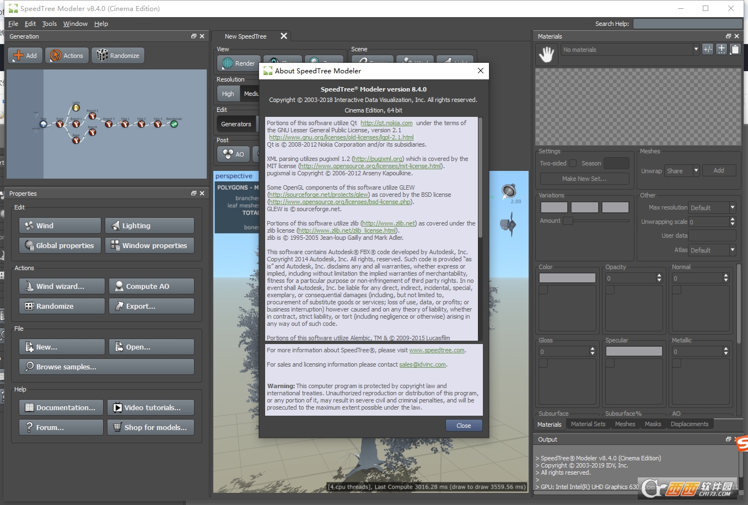Click the clipboard paste material icon
The image size is (748, 505).
(735, 49)
